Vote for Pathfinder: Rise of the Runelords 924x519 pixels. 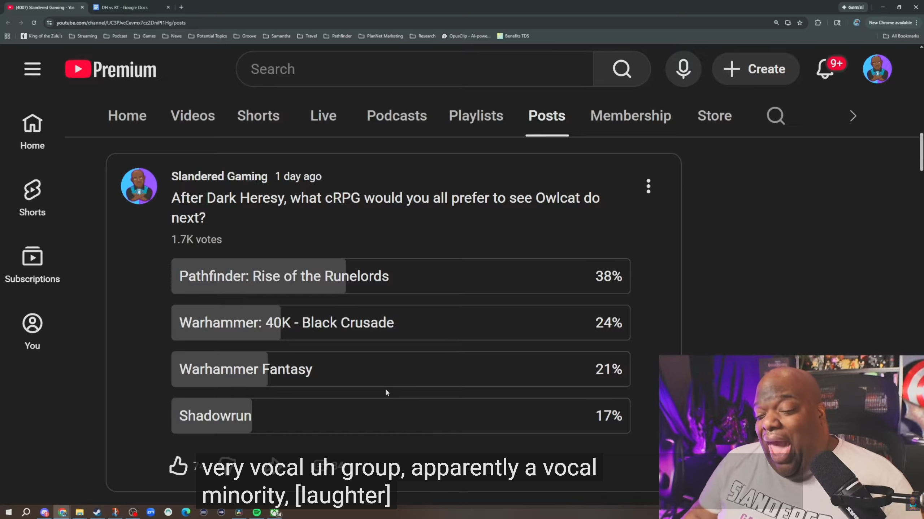coord(400,276)
